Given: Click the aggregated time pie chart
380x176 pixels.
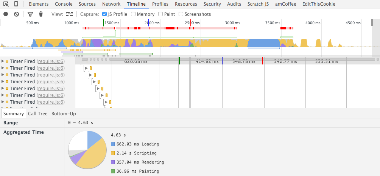Looking at the screenshot, I should coord(87,150).
